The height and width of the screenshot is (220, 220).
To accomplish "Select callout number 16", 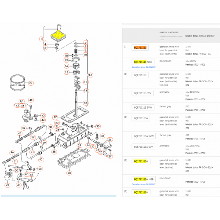I will (66, 66).
